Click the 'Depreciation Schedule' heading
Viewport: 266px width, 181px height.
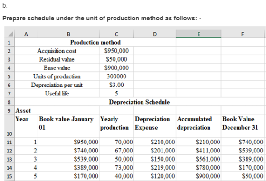139,102
